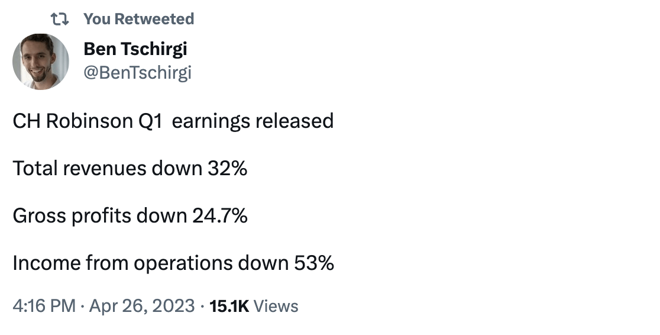Click the display name Ben Tschirgi
Viewport: 660px width, 335px height.
pyautogui.click(x=135, y=49)
